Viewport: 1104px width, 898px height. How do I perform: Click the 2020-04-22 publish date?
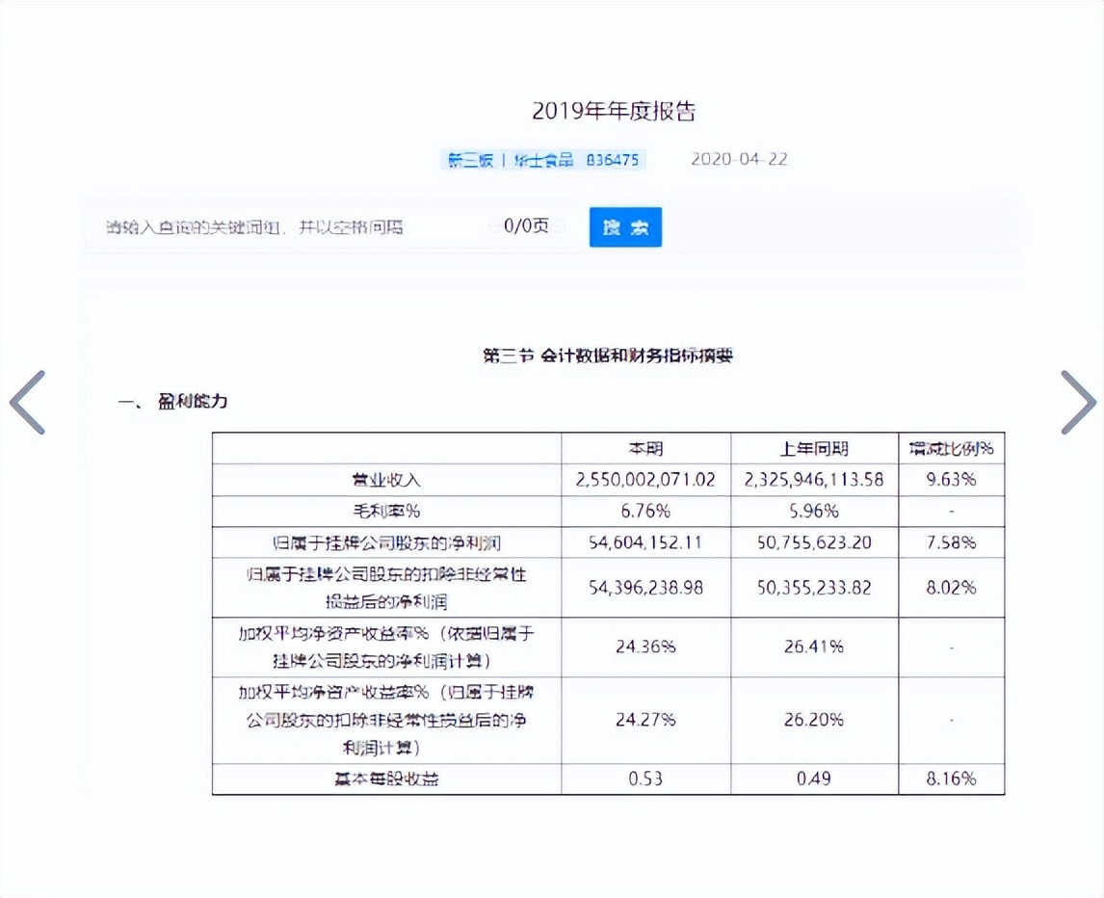(x=739, y=160)
